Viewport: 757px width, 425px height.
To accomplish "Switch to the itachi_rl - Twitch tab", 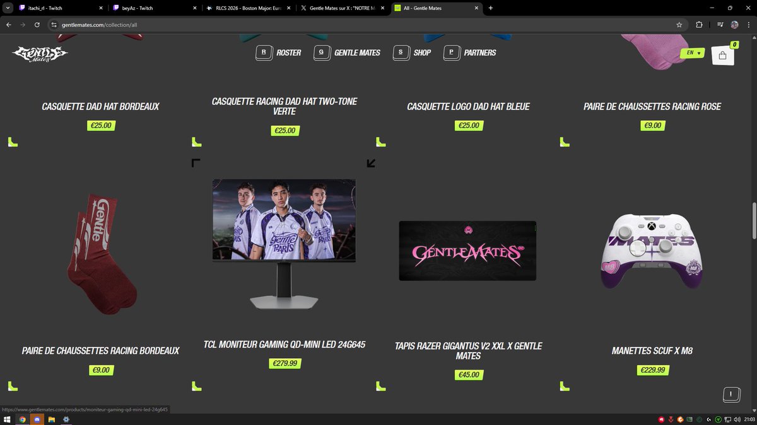I will 60,8.
